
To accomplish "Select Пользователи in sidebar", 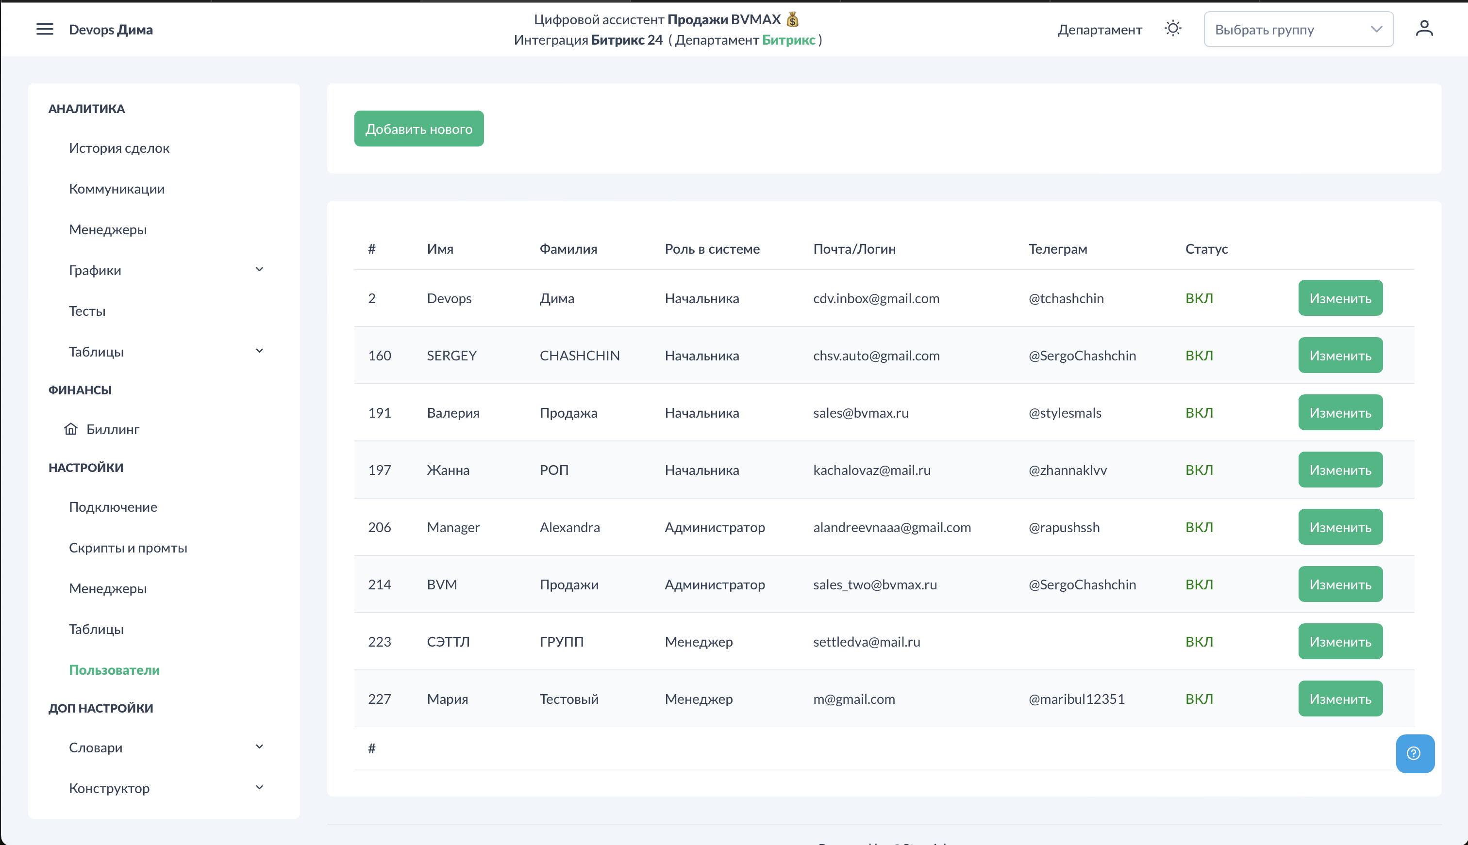I will (x=114, y=670).
